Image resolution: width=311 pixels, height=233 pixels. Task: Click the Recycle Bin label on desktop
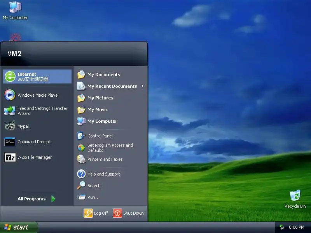click(x=295, y=206)
